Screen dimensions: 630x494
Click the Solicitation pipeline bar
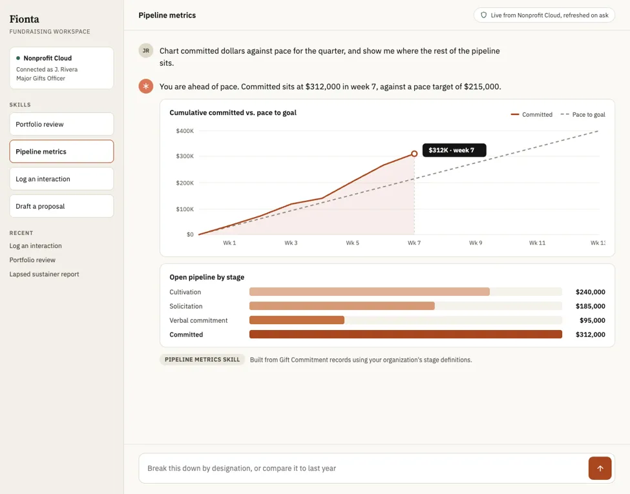tap(342, 306)
